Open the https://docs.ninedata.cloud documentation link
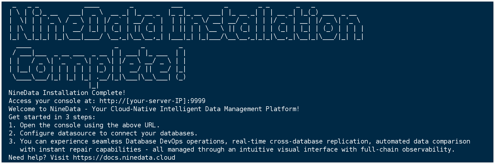 click(x=124, y=158)
